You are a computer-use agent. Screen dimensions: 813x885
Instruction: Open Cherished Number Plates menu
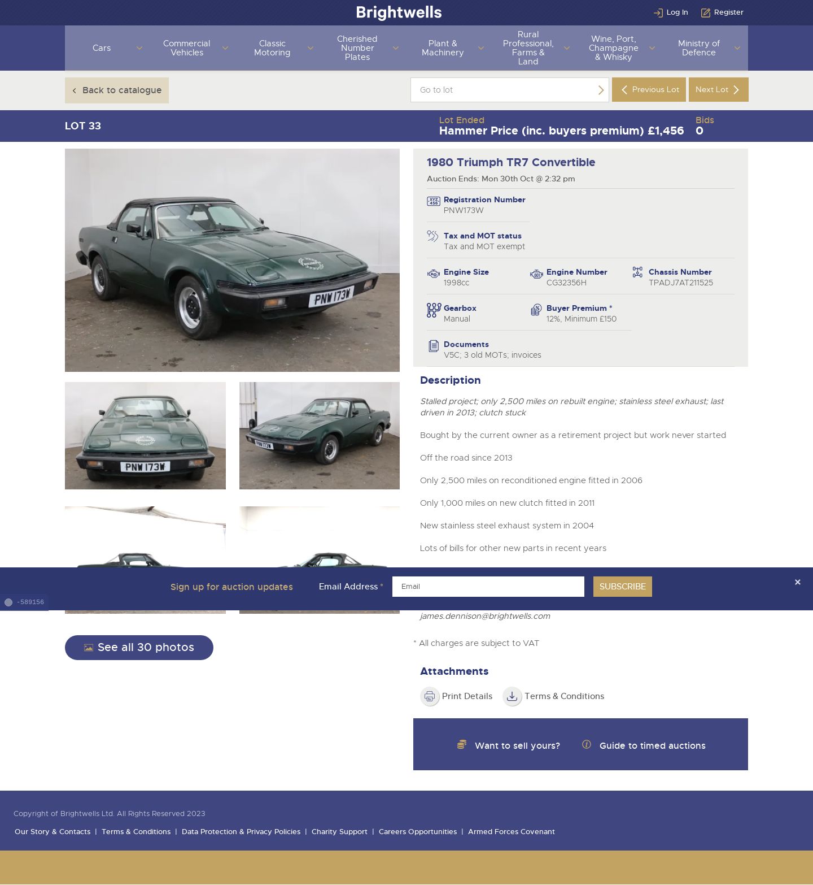pos(357,48)
